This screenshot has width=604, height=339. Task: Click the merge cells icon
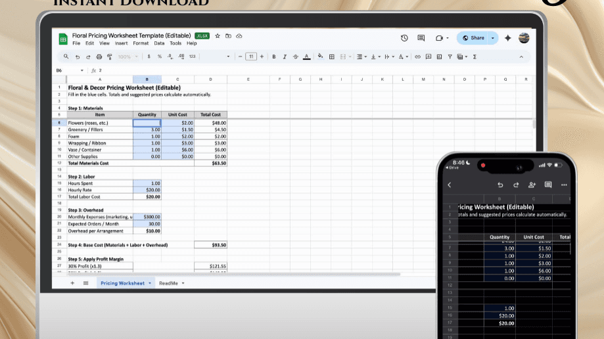(x=343, y=56)
